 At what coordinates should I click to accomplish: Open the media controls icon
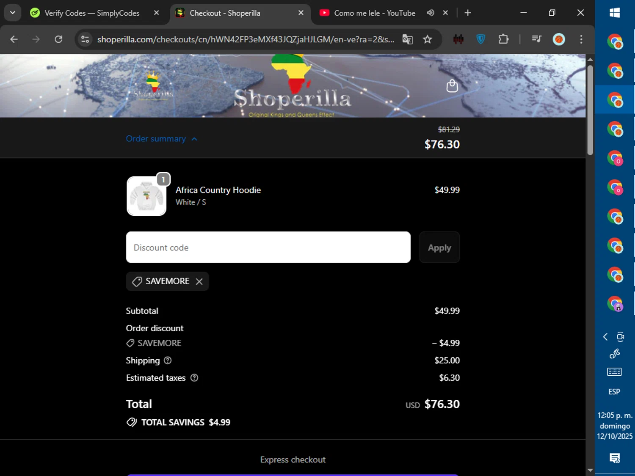tap(536, 39)
